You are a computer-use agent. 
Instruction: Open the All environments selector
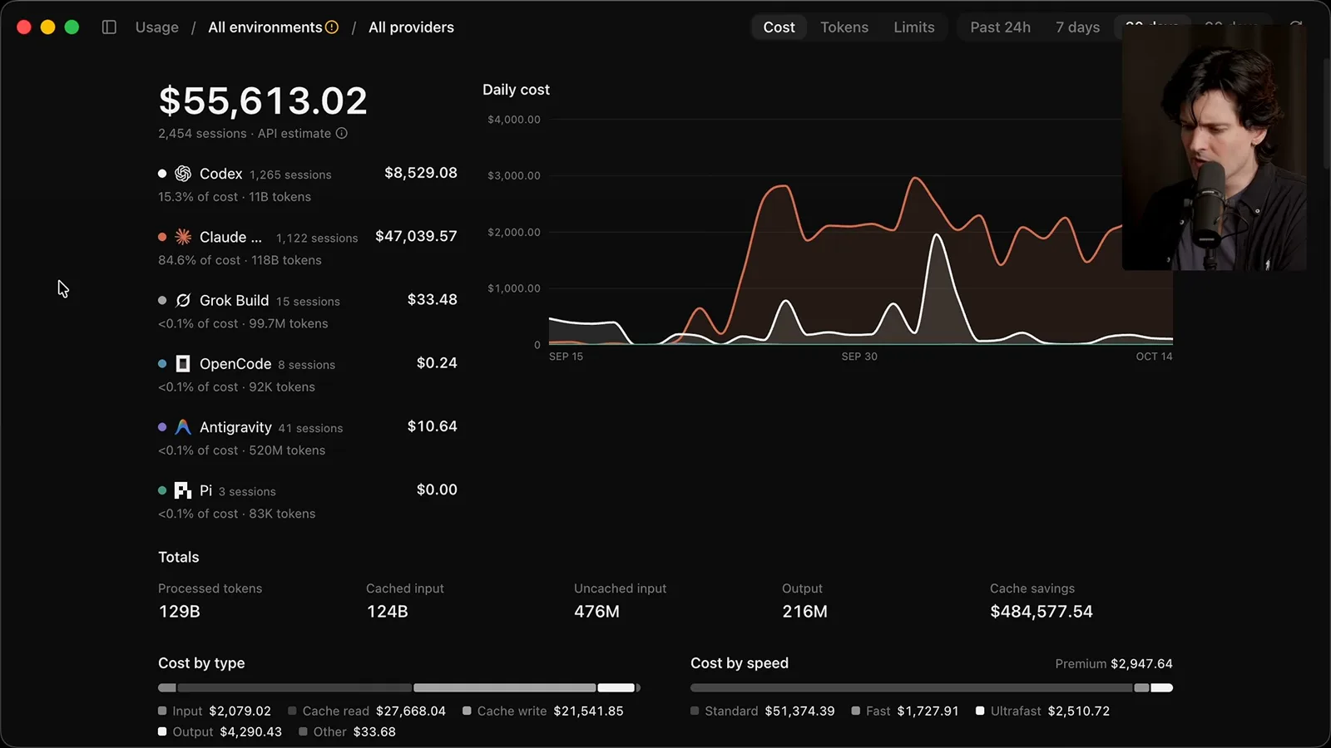click(265, 27)
